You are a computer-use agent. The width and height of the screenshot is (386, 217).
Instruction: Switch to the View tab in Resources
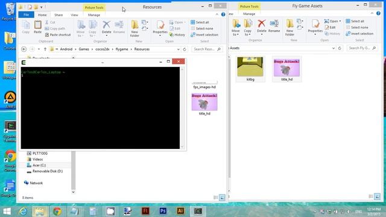coord(74,15)
